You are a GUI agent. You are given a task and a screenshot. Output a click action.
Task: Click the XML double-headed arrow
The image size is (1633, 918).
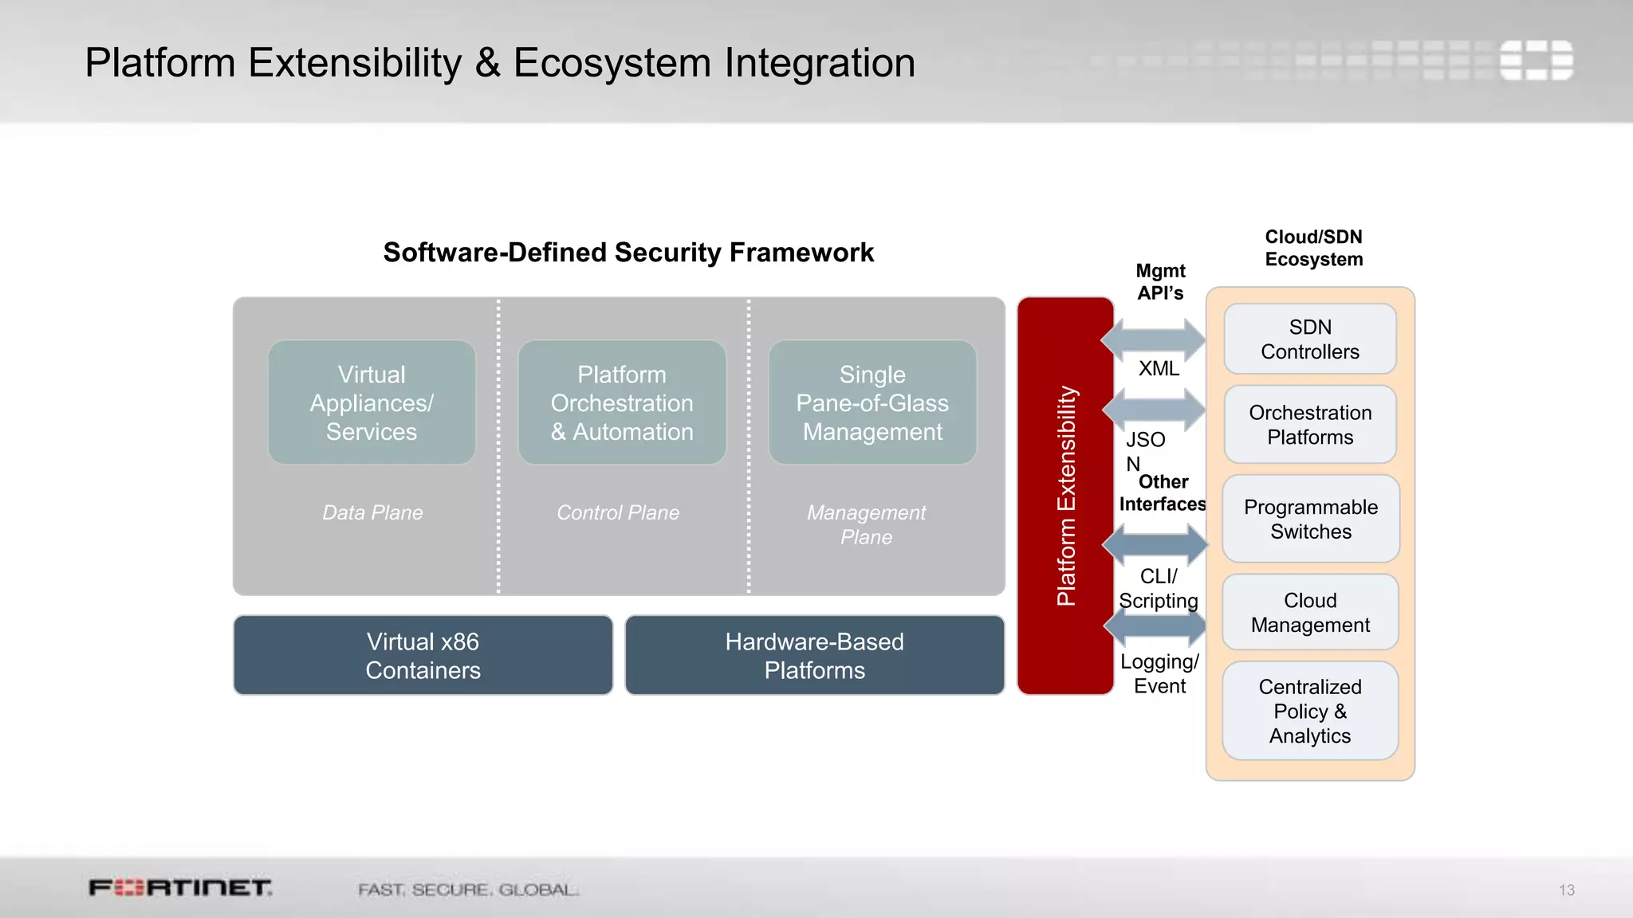(x=1154, y=339)
